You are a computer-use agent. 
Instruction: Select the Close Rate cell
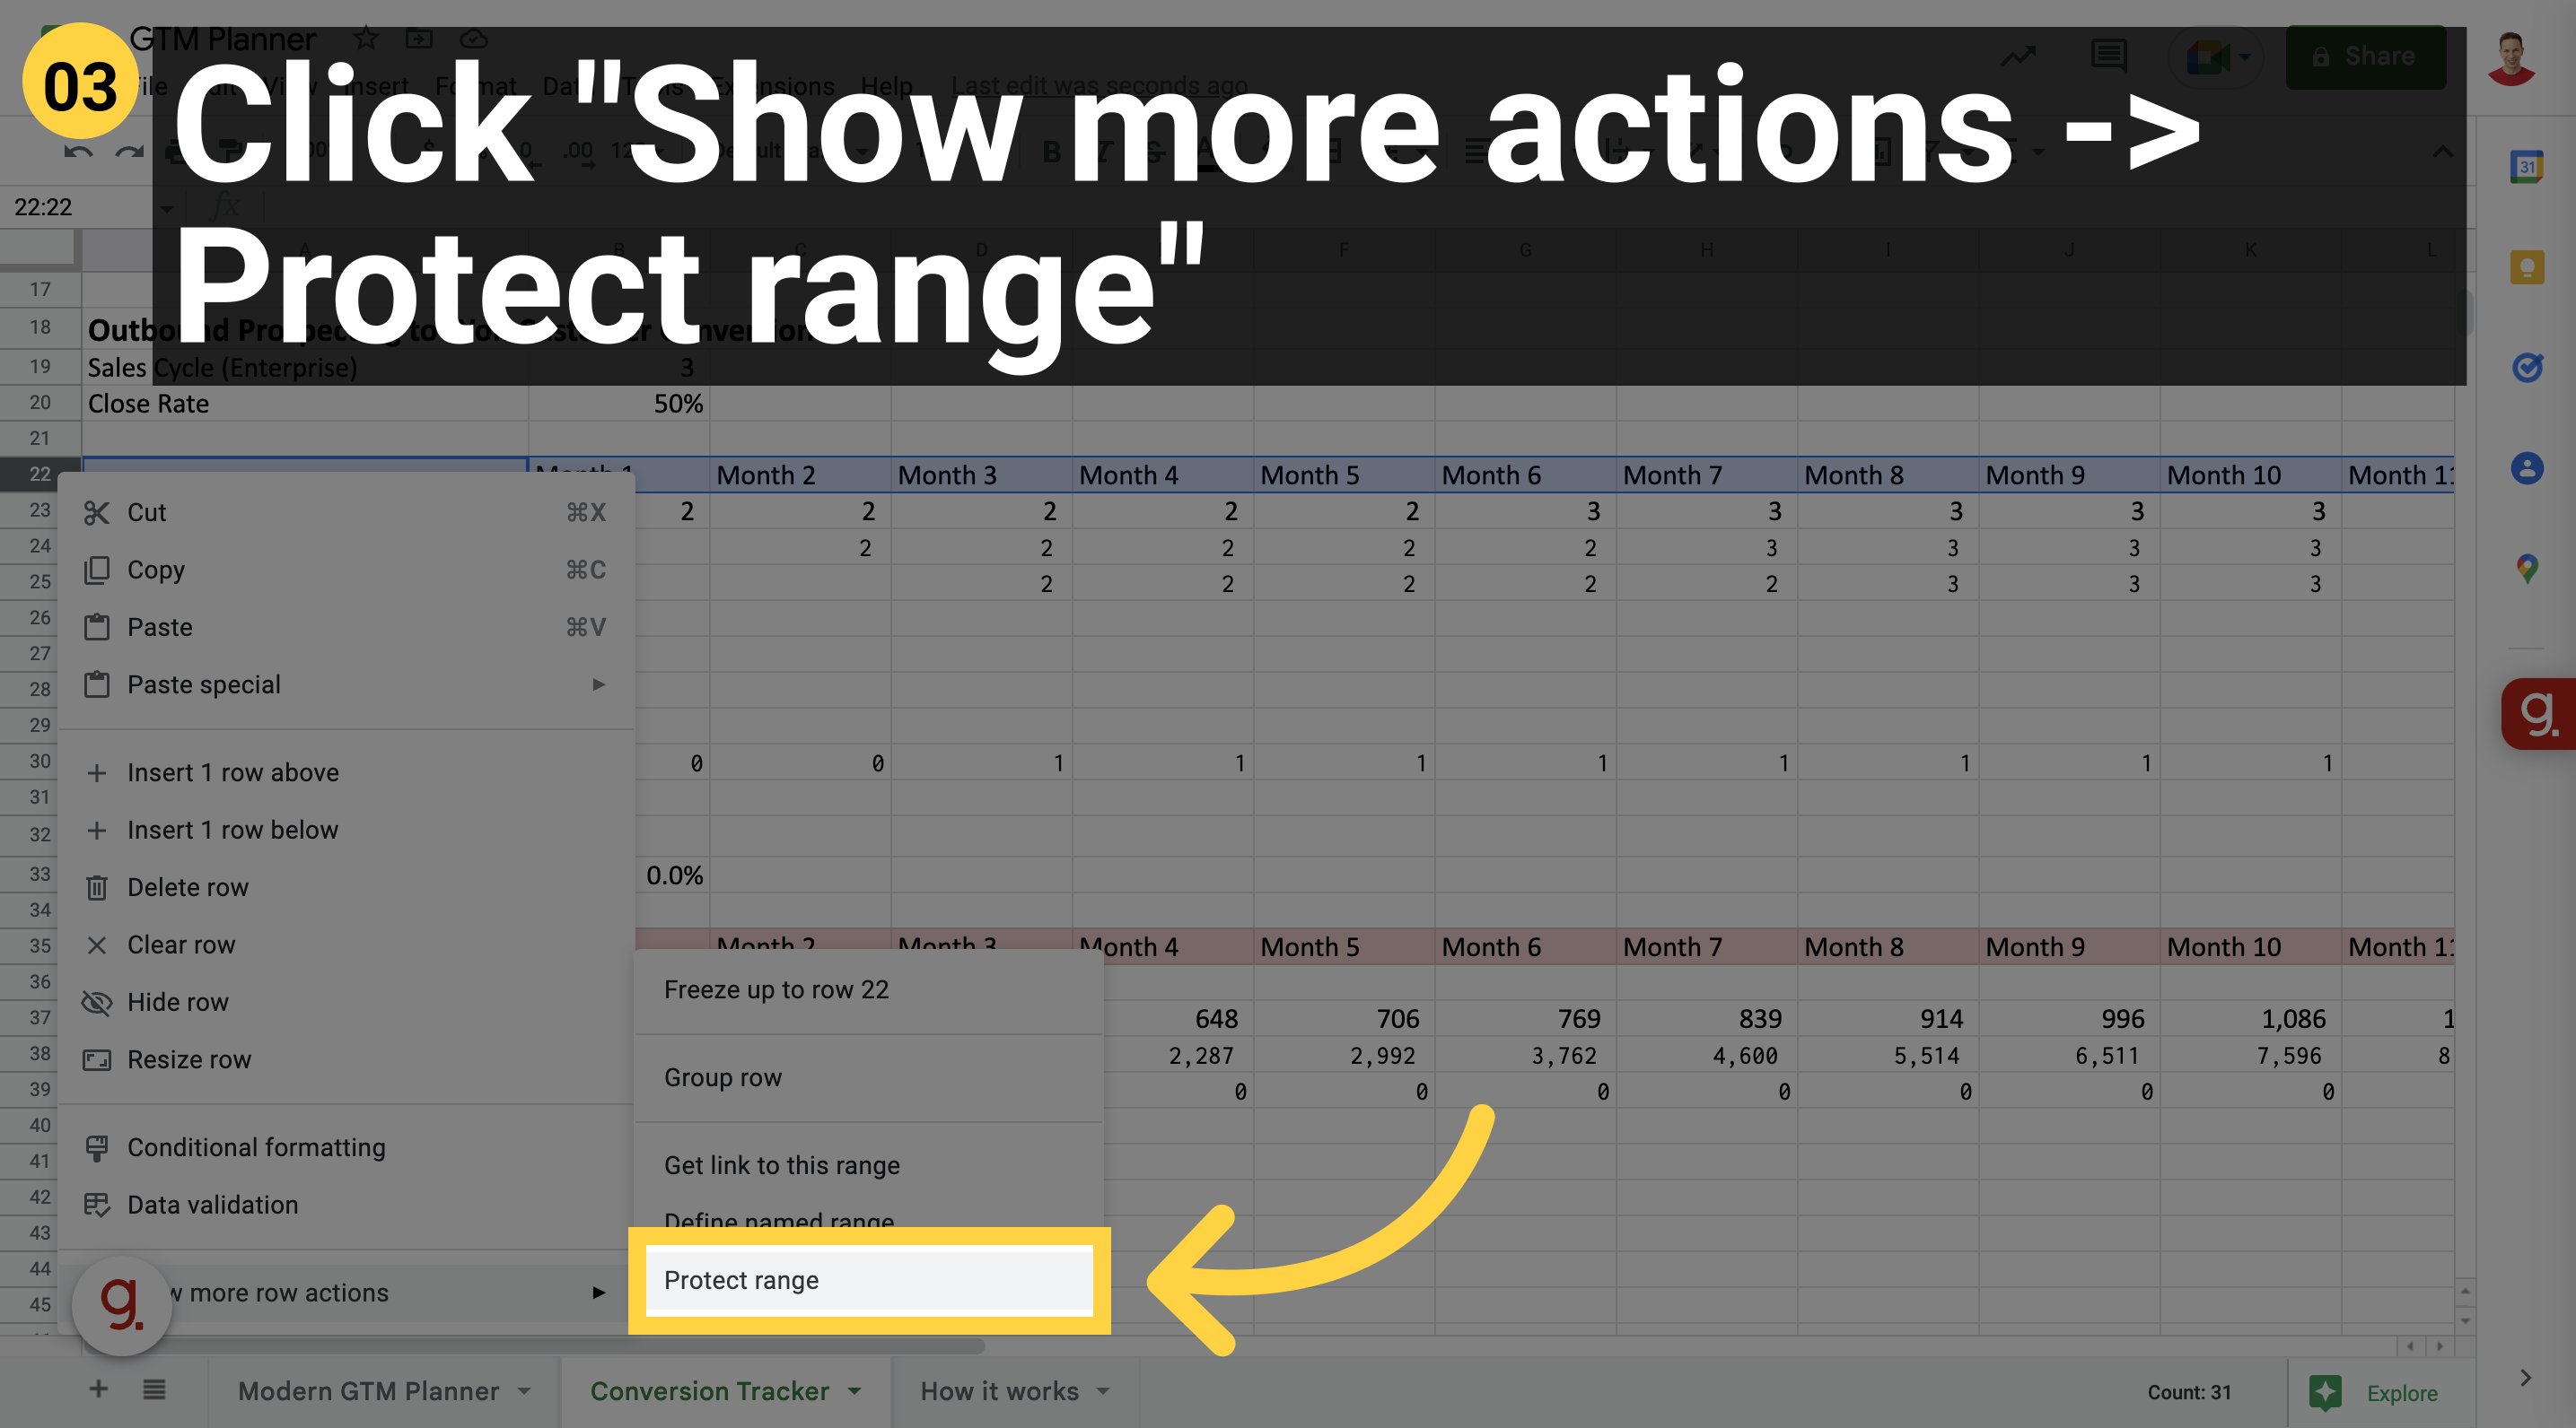tap(305, 404)
